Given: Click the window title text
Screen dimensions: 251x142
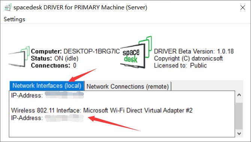Looking at the screenshot, I should tap(81, 7).
